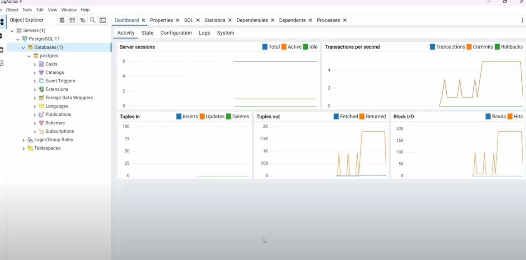The image size is (526, 260).
Task: Show the Configuration dashboard sub-tab
Action: [176, 33]
